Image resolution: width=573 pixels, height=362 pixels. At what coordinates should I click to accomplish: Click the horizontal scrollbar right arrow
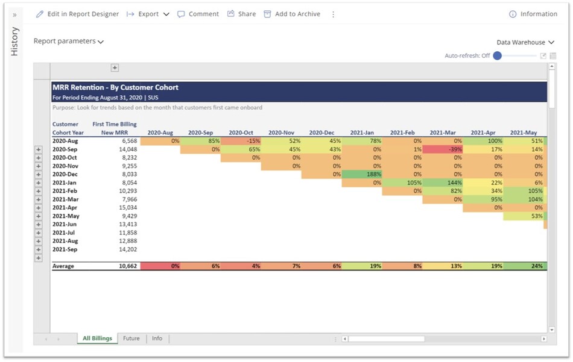click(543, 339)
